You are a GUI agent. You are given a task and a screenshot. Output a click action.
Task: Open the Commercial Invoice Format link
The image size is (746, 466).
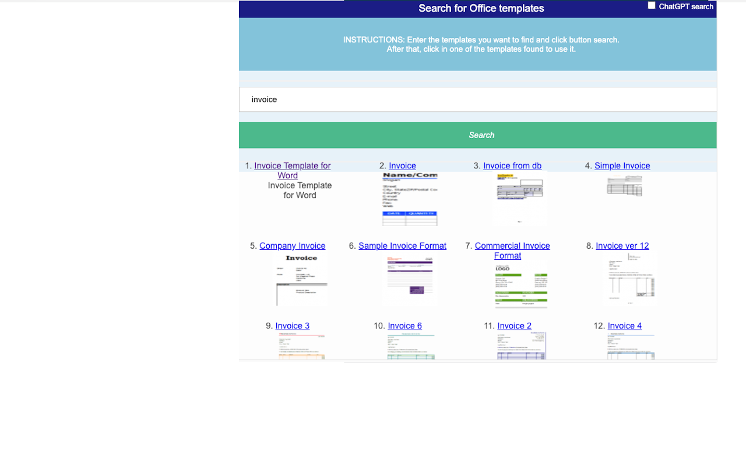coord(512,250)
